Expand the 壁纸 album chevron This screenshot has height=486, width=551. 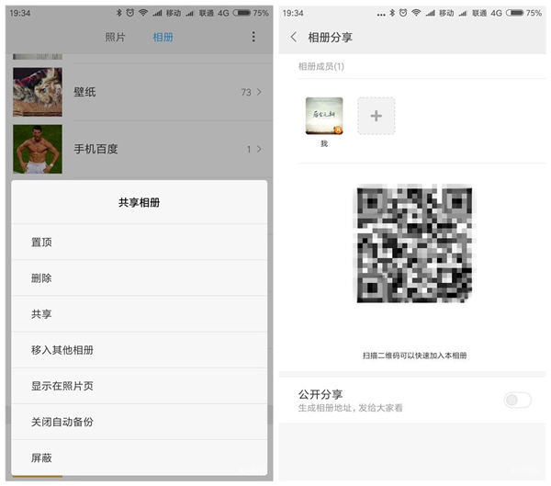coord(259,92)
